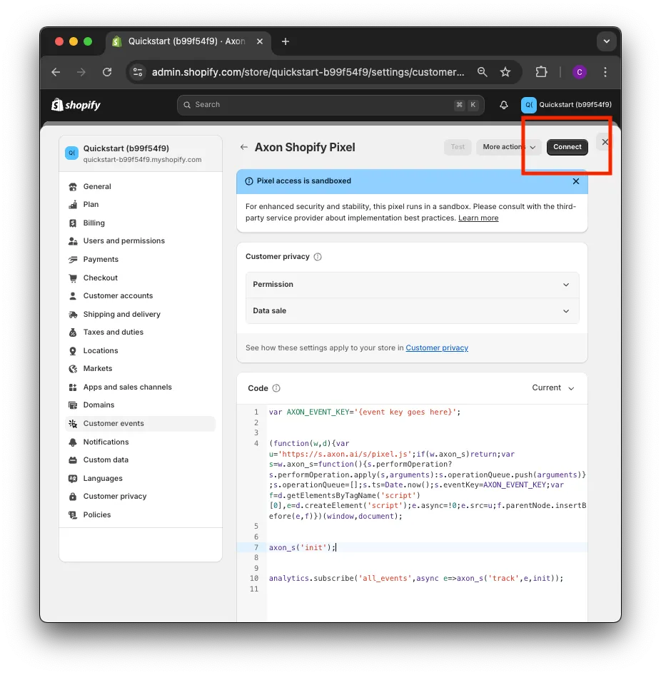
Task: Reload the page with refresh icon
Action: coord(107,72)
